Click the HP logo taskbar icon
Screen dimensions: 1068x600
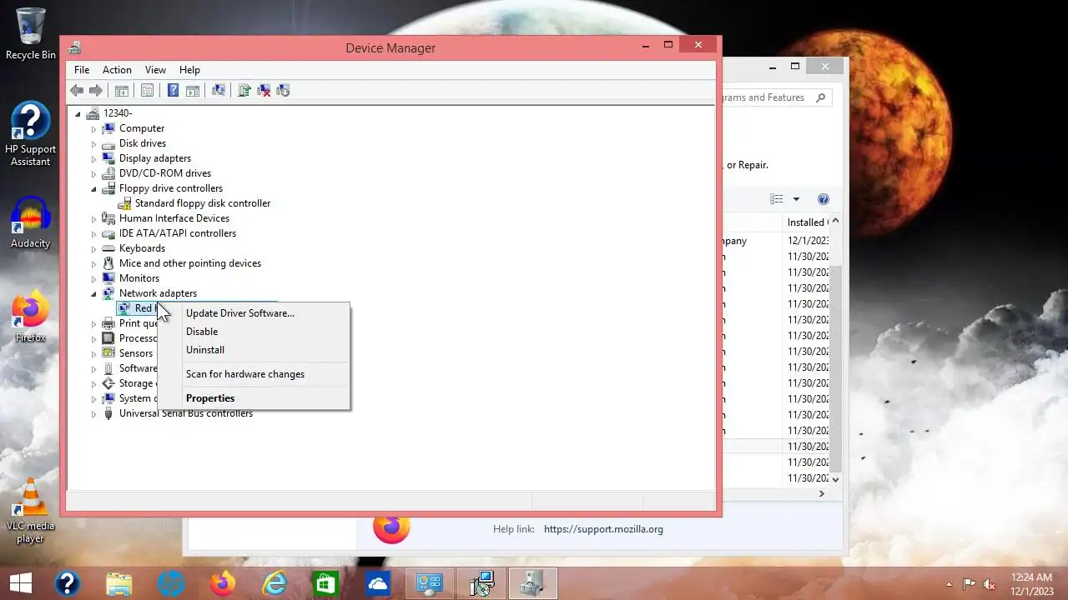(x=171, y=583)
